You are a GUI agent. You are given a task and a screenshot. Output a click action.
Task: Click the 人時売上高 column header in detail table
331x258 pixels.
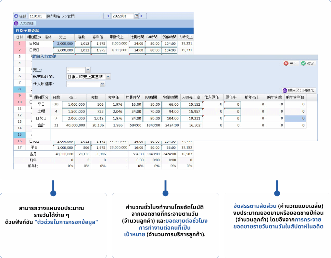191,97
